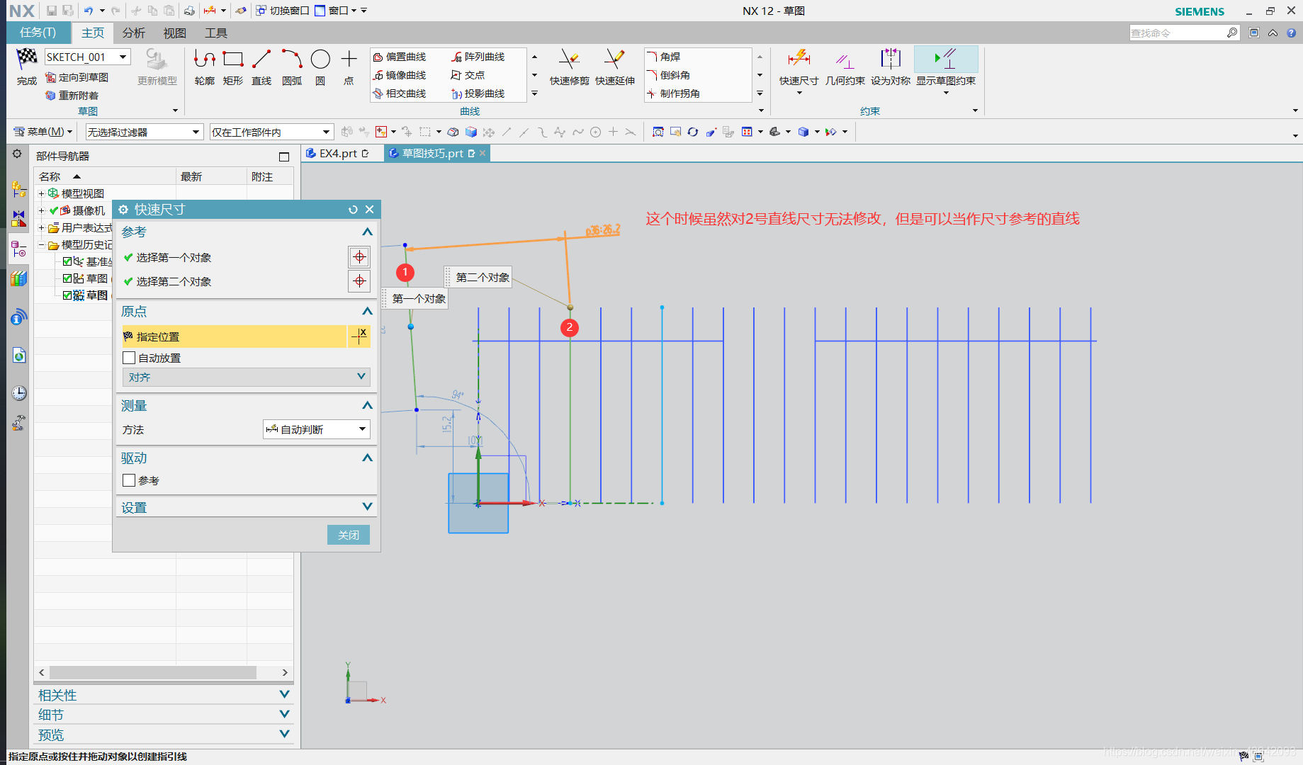1303x765 pixels.
Task: Click Pattern Curve (阵列曲线)
Action: coord(478,57)
